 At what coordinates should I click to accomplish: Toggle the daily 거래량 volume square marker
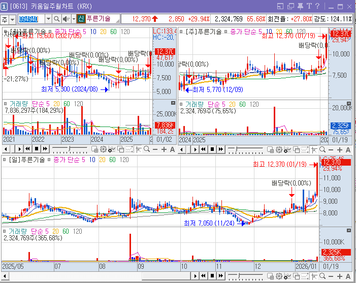4,231
